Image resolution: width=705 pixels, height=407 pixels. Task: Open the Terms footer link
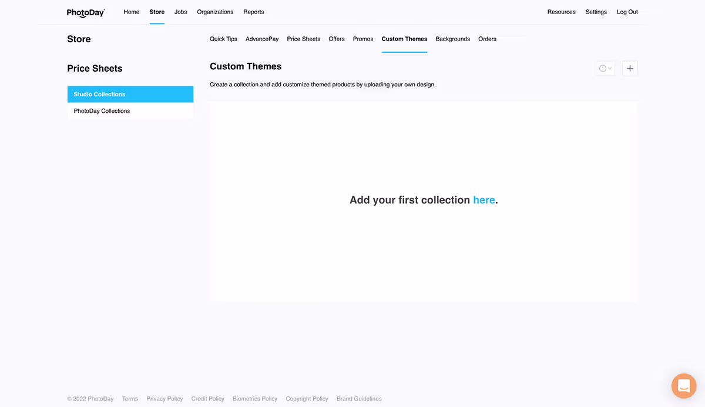coord(130,399)
